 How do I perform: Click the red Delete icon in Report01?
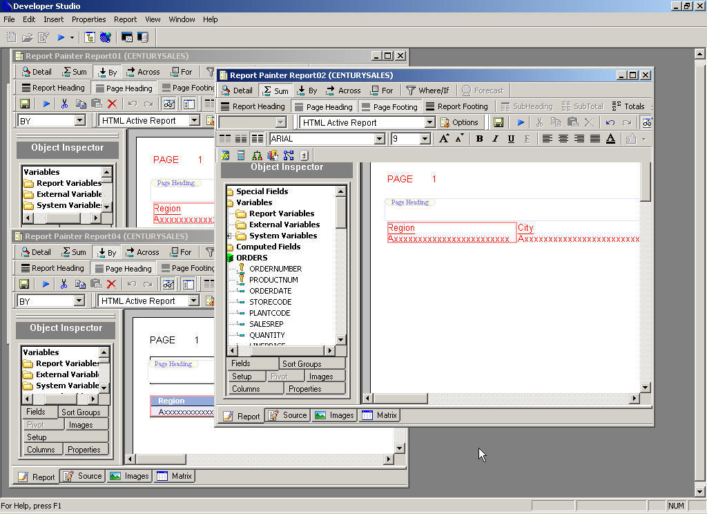coord(112,104)
